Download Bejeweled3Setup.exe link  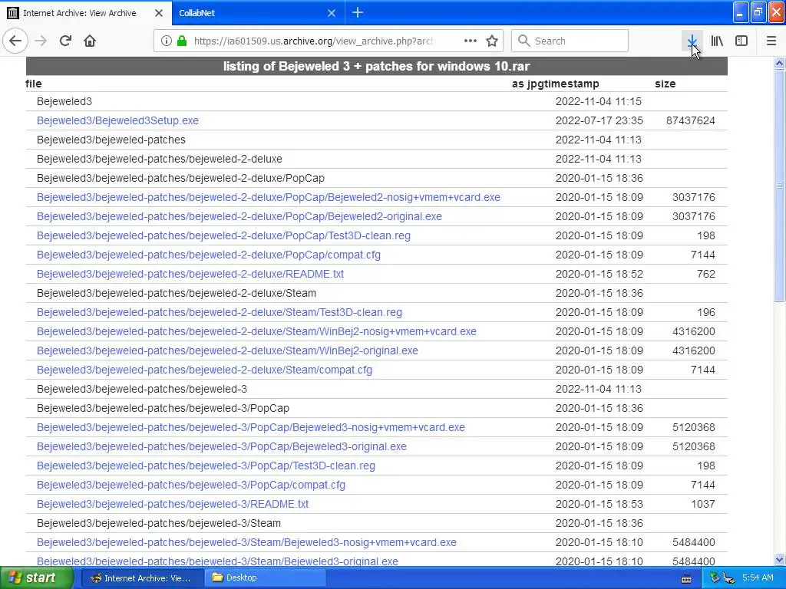pos(117,120)
